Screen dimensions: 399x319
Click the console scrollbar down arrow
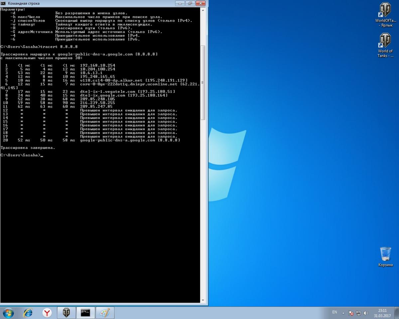pyautogui.click(x=203, y=300)
